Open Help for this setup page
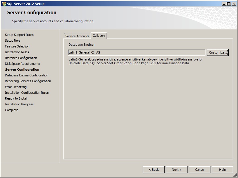Image resolution: width=238 pixels, height=178 pixels. (222, 170)
